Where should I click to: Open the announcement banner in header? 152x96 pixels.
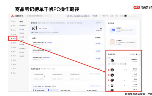tap(78, 16)
